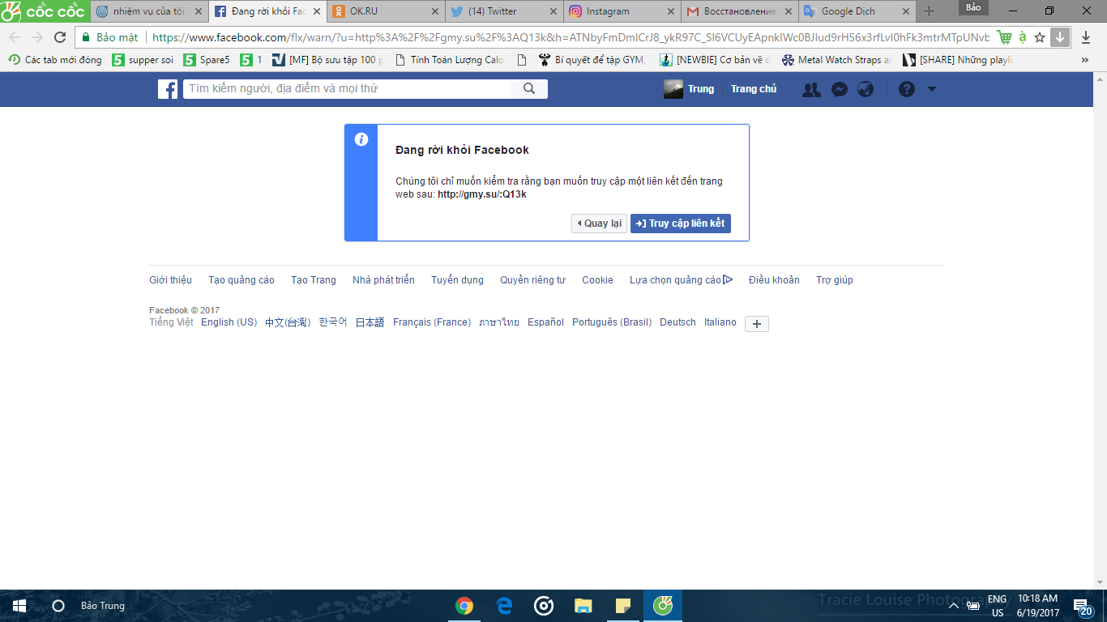The image size is (1107, 622).
Task: Click the Cốc Cốc taskbar icon
Action: [663, 606]
